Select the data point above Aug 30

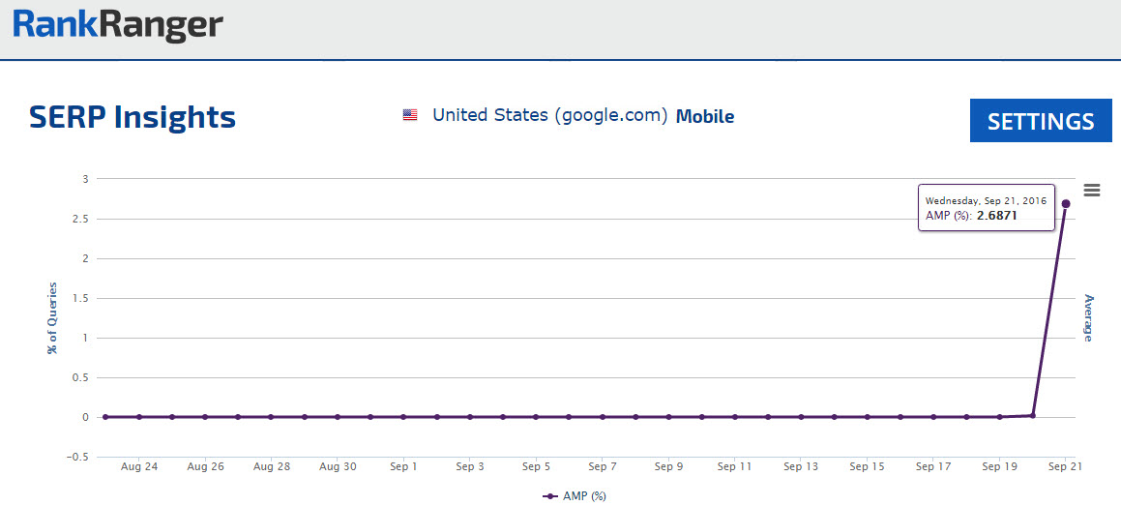(x=338, y=417)
